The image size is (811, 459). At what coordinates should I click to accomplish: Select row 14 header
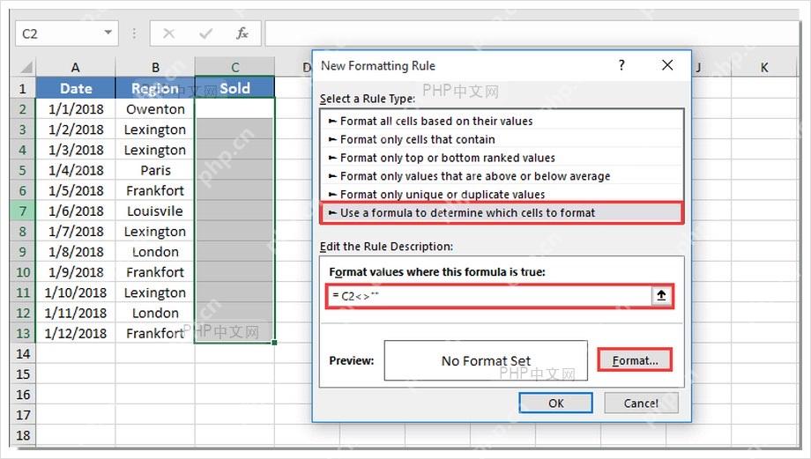point(23,353)
